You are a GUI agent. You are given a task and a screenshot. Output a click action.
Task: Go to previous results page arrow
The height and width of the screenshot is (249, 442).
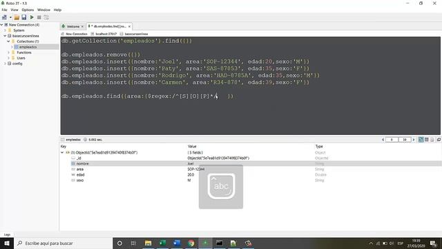[x=383, y=140]
